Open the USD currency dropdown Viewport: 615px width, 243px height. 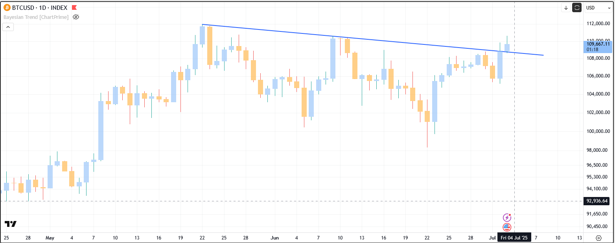(598, 7)
